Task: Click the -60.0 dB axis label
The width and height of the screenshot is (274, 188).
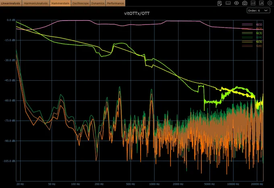Action: pos(10,100)
